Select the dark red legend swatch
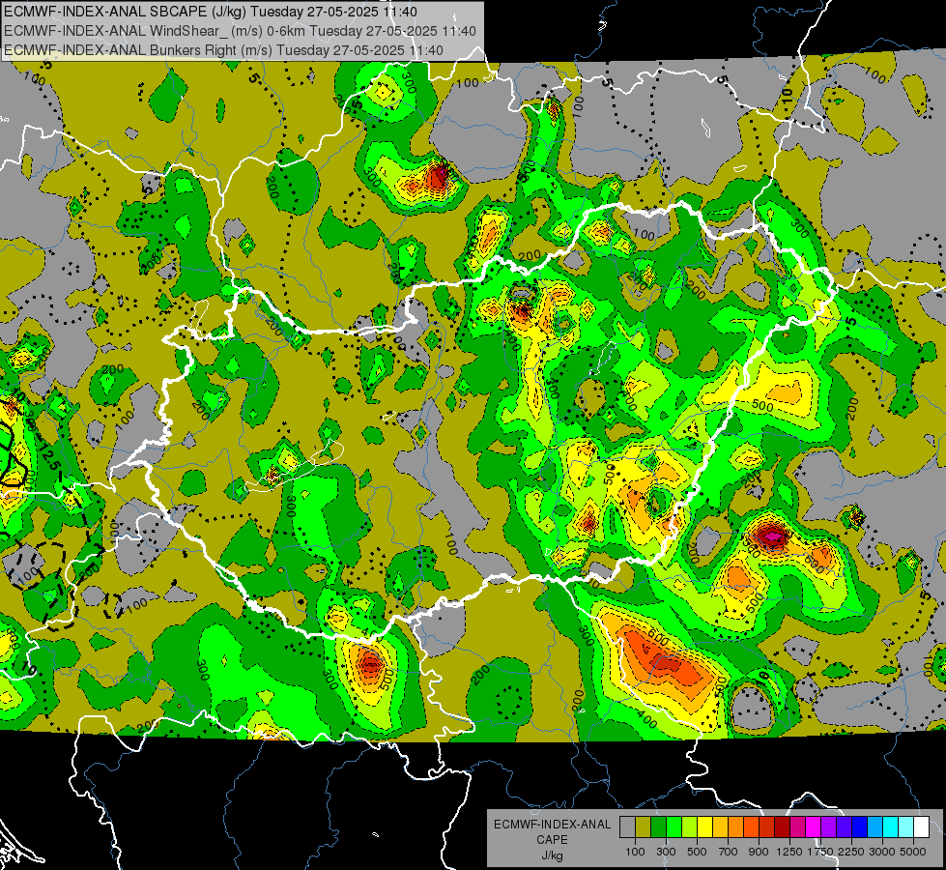The height and width of the screenshot is (870, 946). coord(783,827)
